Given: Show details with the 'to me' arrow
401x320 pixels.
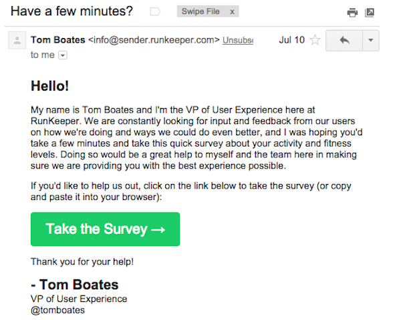Looking at the screenshot, I should click(x=63, y=55).
